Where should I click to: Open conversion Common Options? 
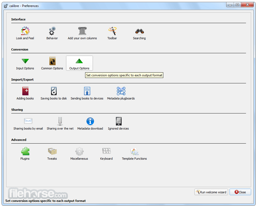52,64
